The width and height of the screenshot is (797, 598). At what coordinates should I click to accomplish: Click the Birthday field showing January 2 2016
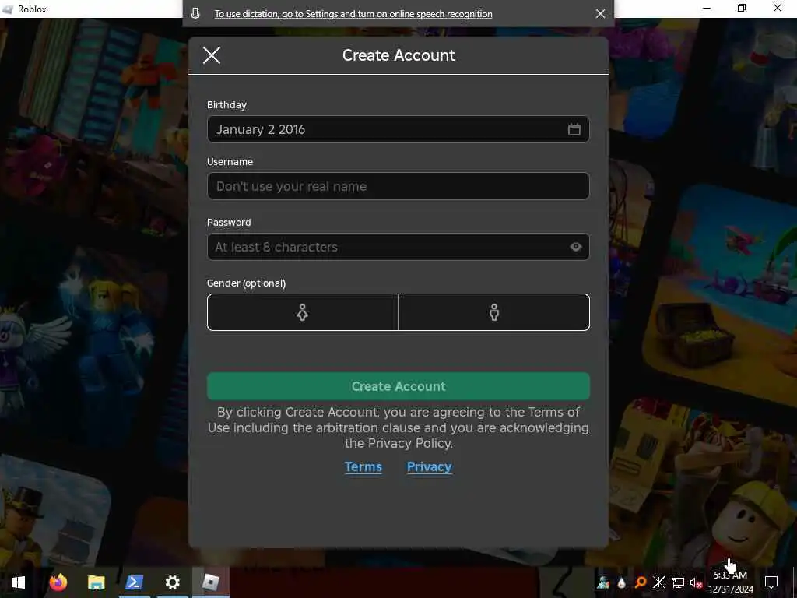click(x=398, y=129)
